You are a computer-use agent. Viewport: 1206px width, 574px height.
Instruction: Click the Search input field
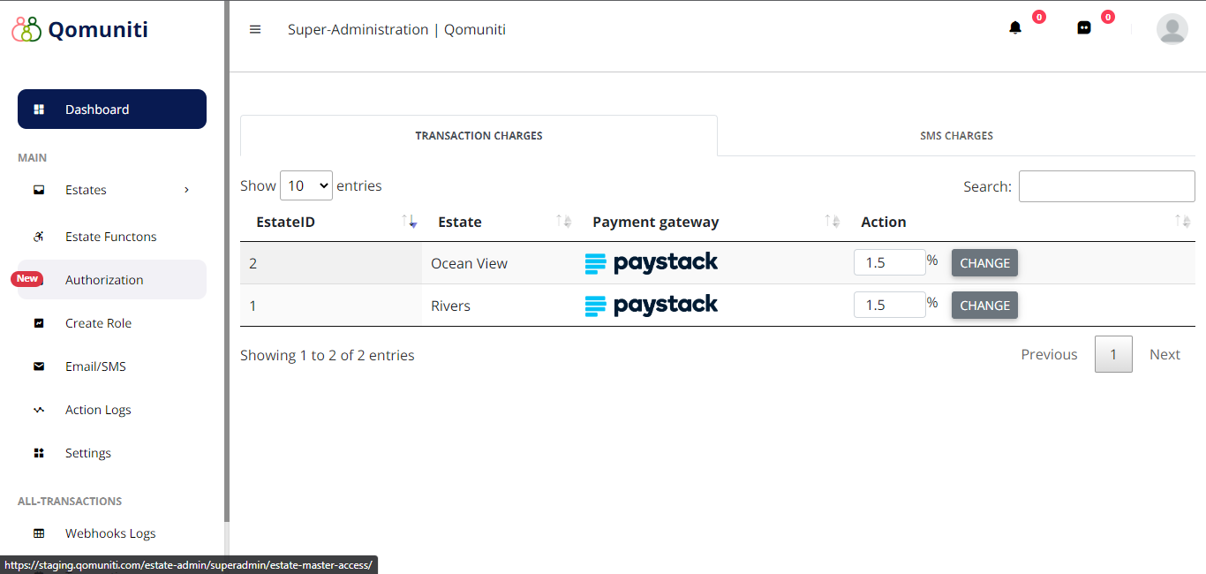pos(1106,186)
